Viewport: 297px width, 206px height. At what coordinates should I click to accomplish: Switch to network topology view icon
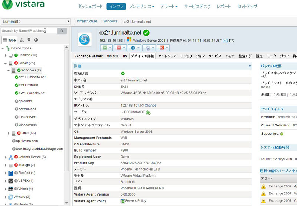tap(22, 40)
